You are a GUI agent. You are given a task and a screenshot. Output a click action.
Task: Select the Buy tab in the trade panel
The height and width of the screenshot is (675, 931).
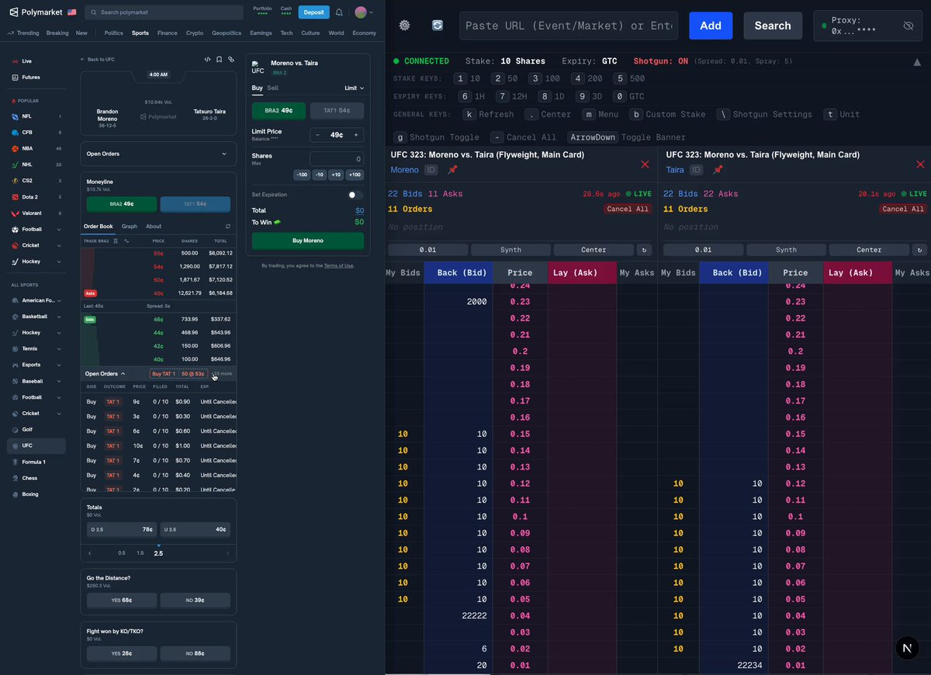pos(257,88)
